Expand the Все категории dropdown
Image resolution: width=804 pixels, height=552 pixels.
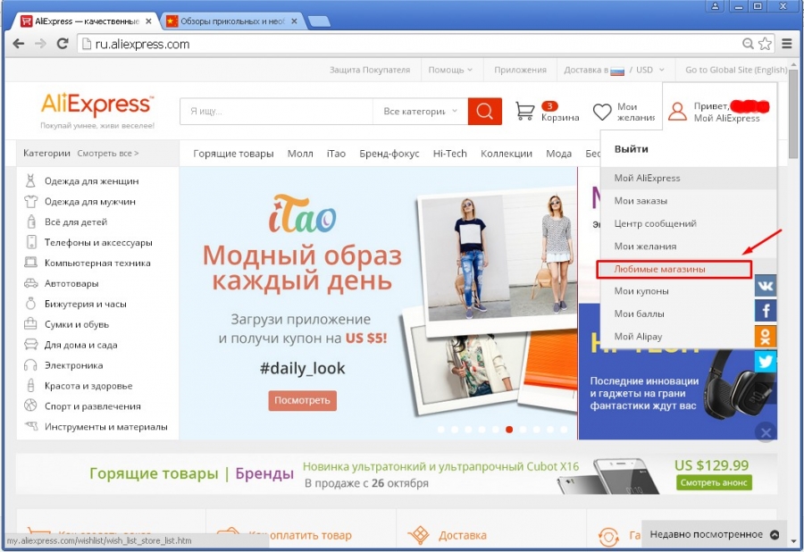point(419,112)
